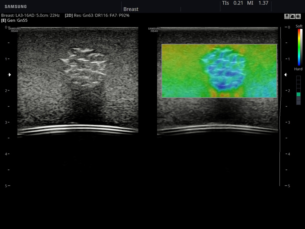Click the right image focus marker arrow
The image size is (305, 229).
click(286, 74)
